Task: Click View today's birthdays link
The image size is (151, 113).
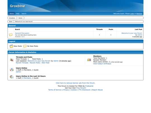Action: click(102, 64)
